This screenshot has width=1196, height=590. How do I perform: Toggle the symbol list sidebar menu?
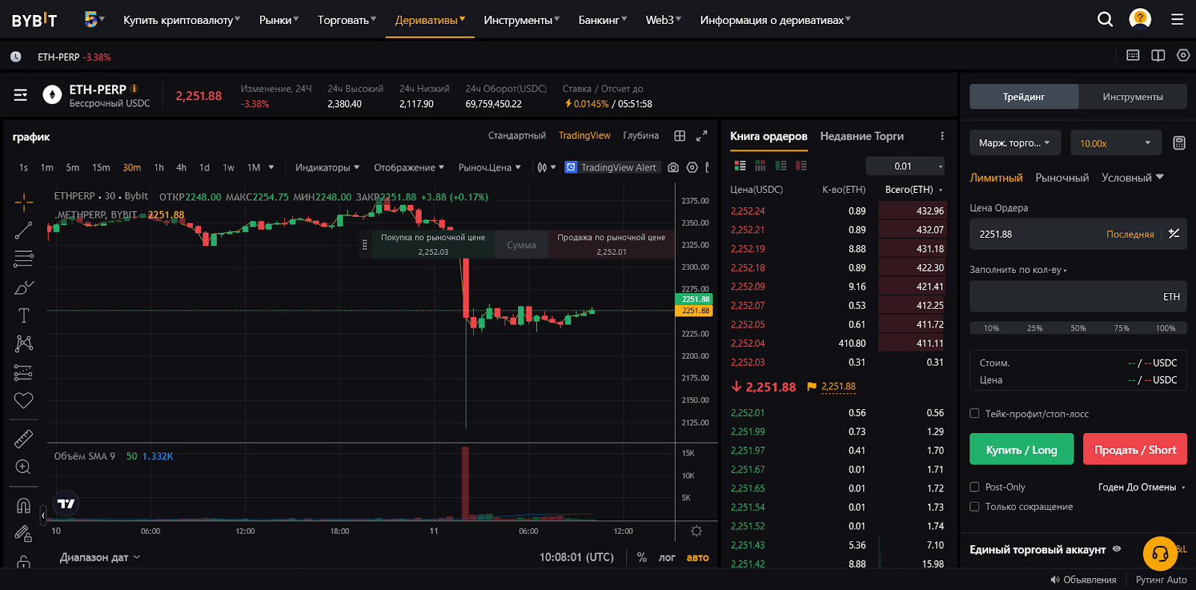pyautogui.click(x=21, y=95)
